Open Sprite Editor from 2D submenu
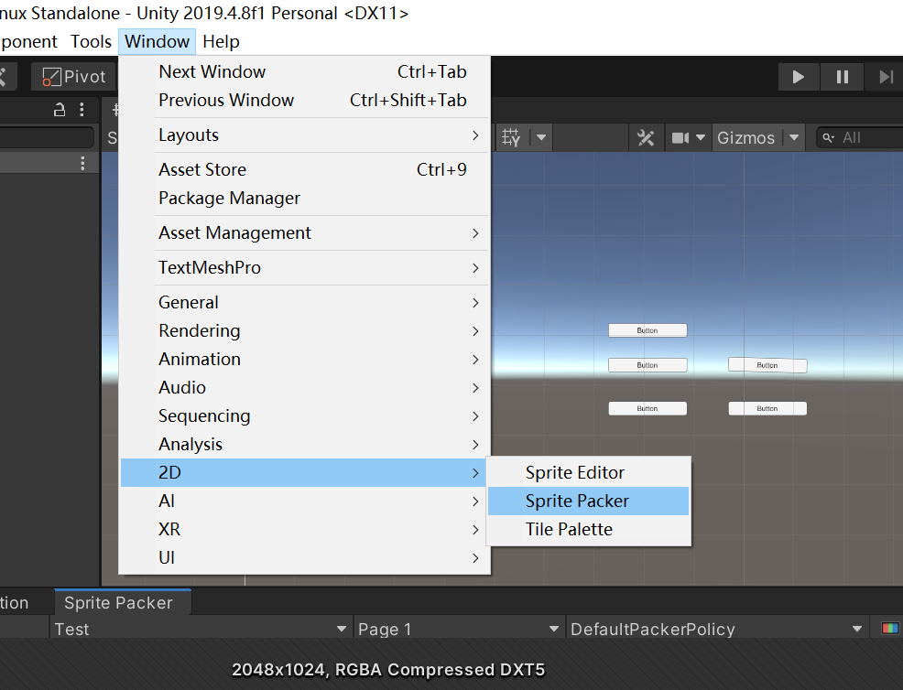This screenshot has width=903, height=690. coord(588,472)
